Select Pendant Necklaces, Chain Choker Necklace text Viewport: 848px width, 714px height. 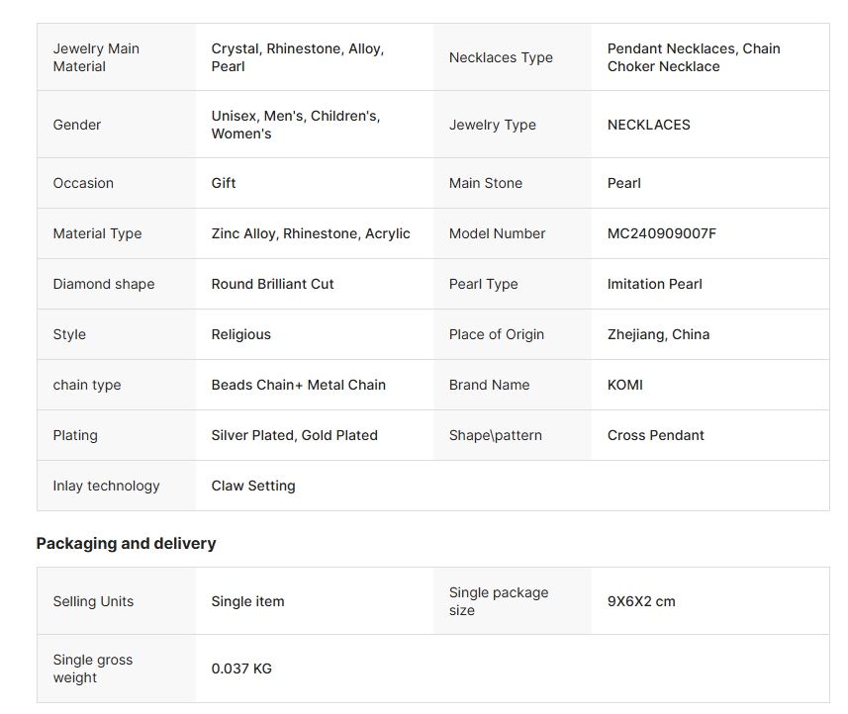(693, 57)
